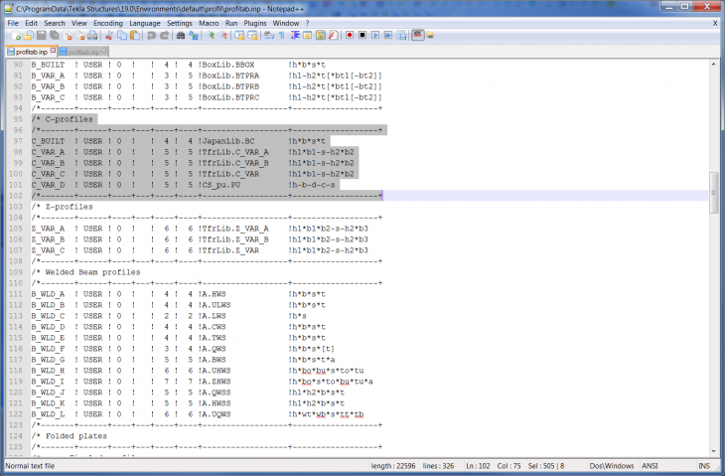725x476 pixels.
Task: Toggle show all characters (pilcrow icon)
Action: pos(281,36)
